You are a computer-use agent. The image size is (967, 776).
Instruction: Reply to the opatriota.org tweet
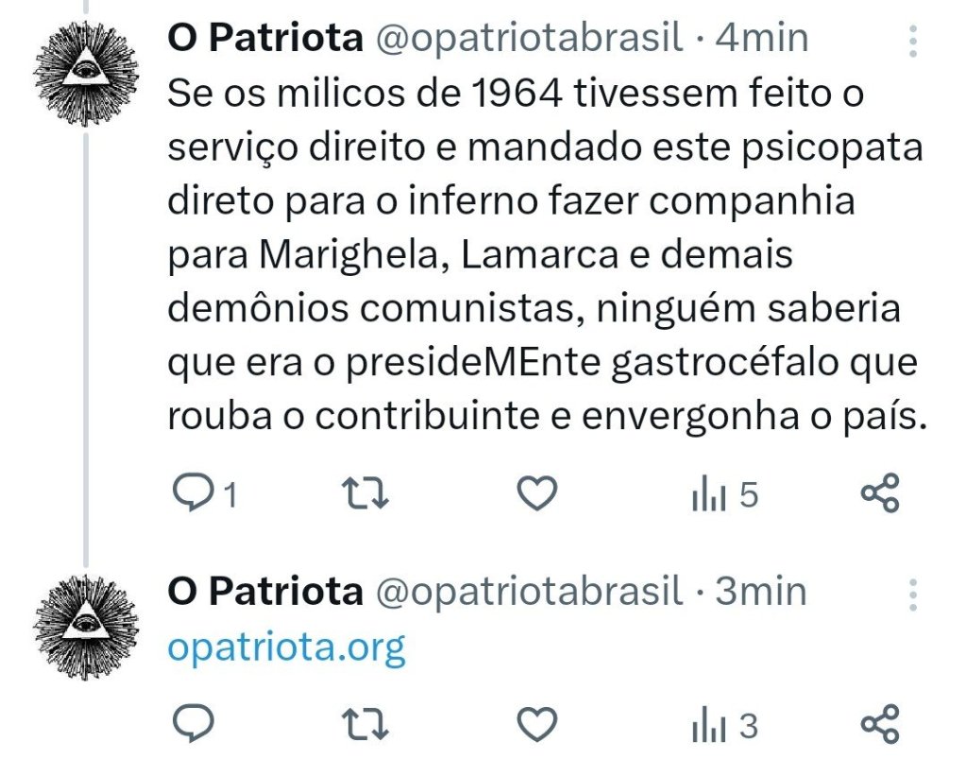click(x=195, y=724)
